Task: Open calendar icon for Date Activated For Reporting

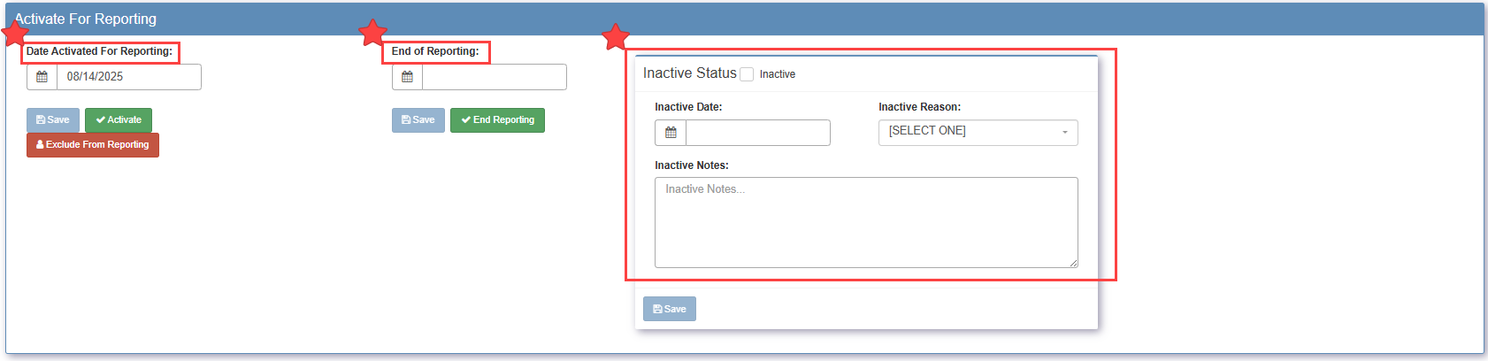Action: [x=42, y=77]
